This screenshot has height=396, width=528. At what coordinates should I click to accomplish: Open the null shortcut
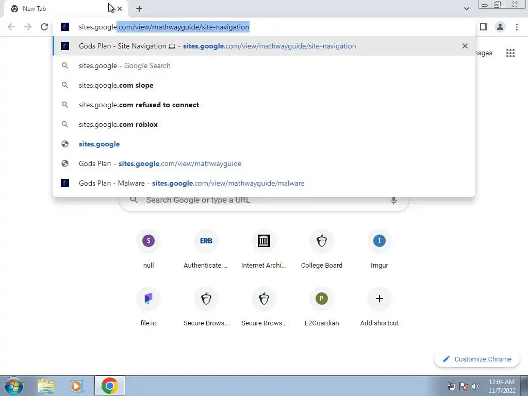[x=148, y=249]
